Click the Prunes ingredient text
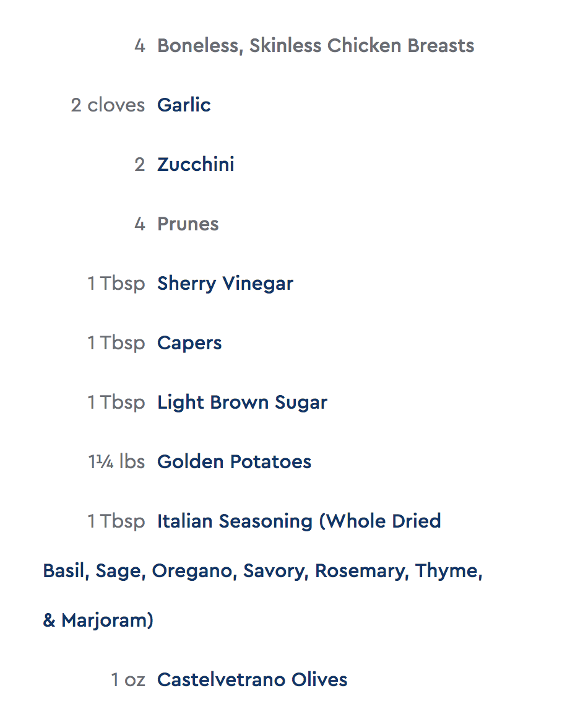The width and height of the screenshot is (583, 727). 188,224
